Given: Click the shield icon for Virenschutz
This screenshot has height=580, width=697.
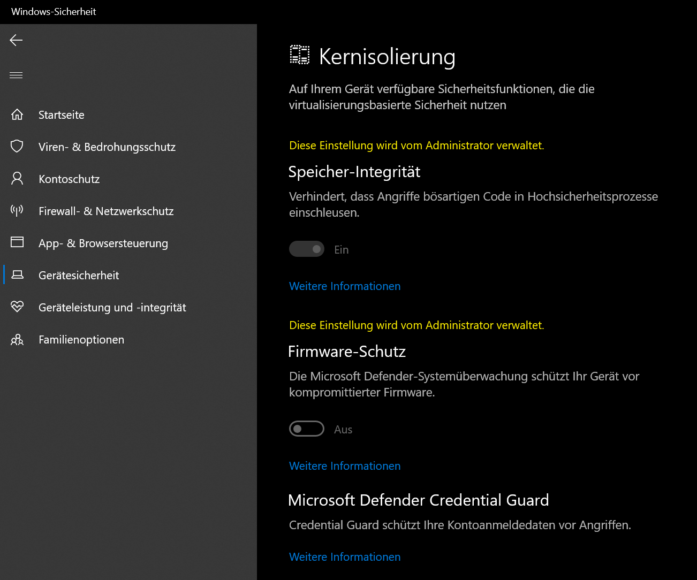Looking at the screenshot, I should pyautogui.click(x=17, y=146).
